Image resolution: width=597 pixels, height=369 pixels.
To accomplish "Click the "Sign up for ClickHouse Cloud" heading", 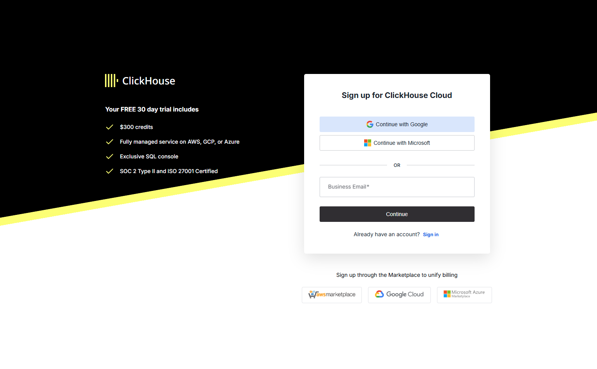I will pos(397,95).
